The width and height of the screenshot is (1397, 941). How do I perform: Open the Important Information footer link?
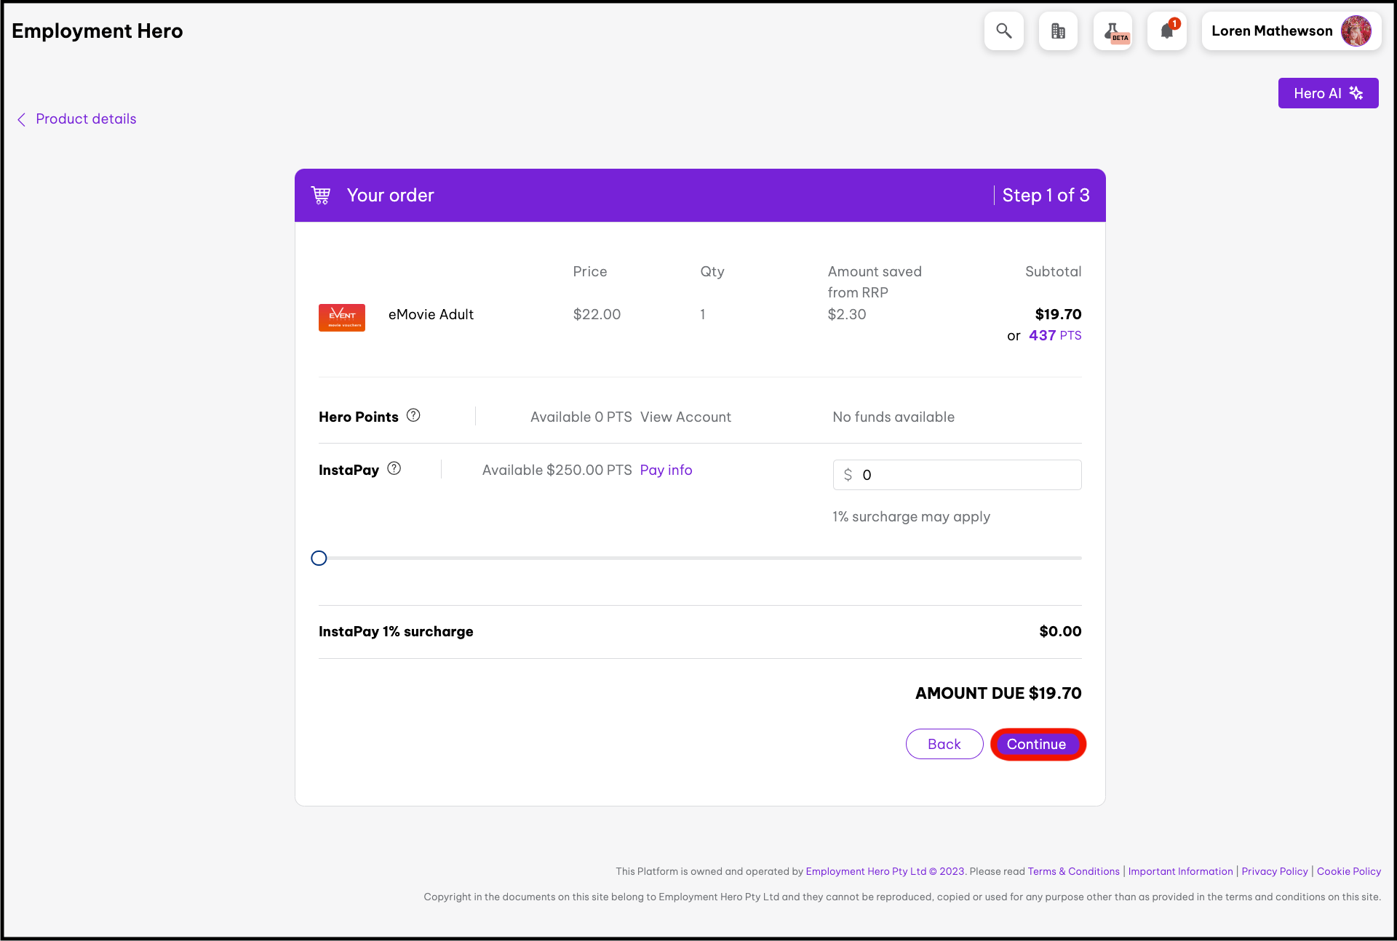[1180, 871]
